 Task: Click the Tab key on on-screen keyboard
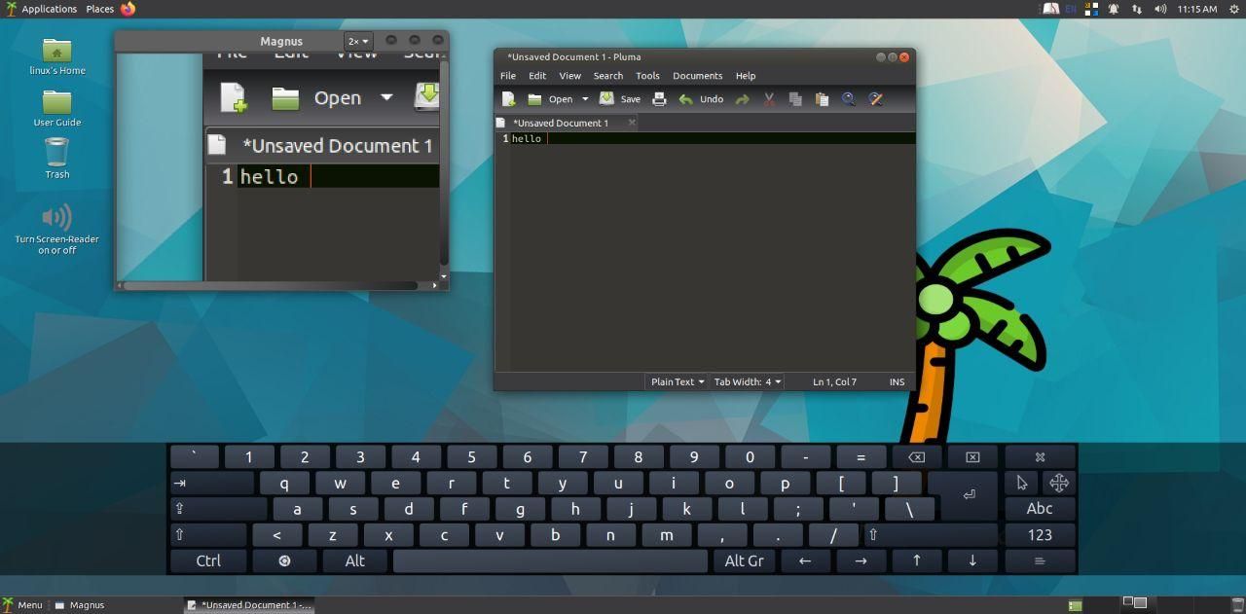pos(212,483)
